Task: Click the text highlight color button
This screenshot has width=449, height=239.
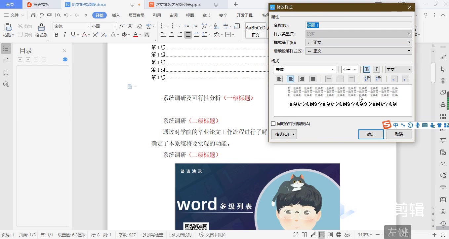Action: pyautogui.click(x=124, y=35)
